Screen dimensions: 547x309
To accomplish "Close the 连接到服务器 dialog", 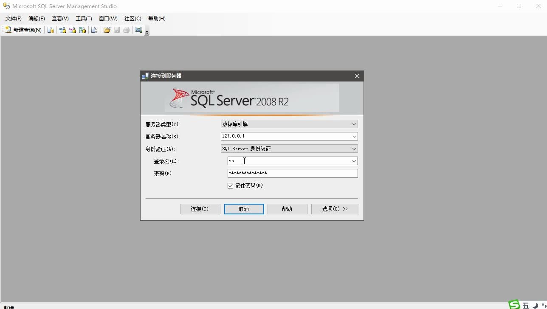I will [357, 76].
